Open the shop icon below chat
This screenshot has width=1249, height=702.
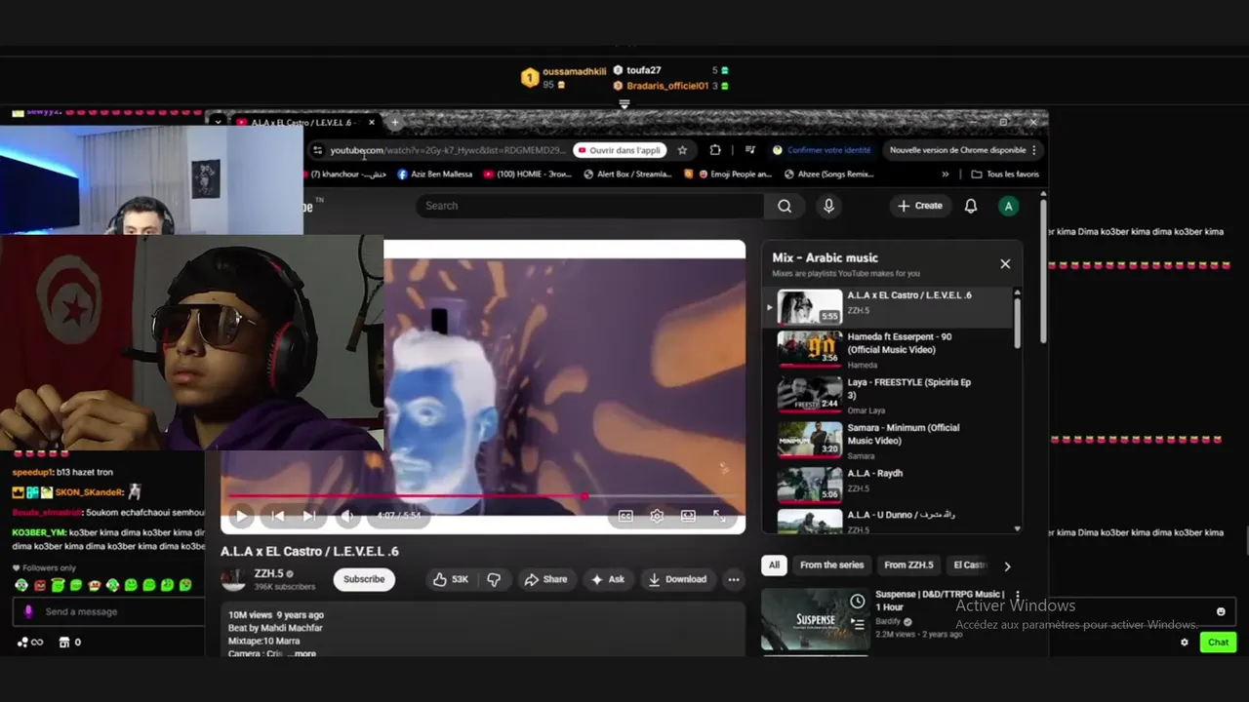click(x=69, y=643)
